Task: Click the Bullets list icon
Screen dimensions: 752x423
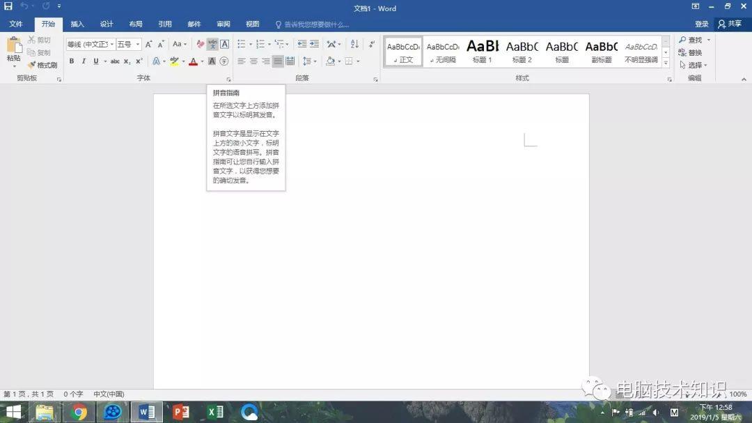Action: (241, 44)
